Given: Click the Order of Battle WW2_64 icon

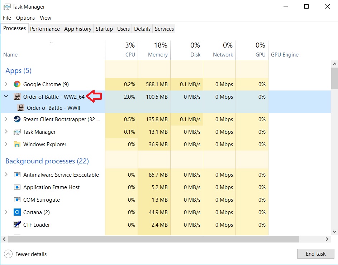Looking at the screenshot, I should tap(17, 97).
